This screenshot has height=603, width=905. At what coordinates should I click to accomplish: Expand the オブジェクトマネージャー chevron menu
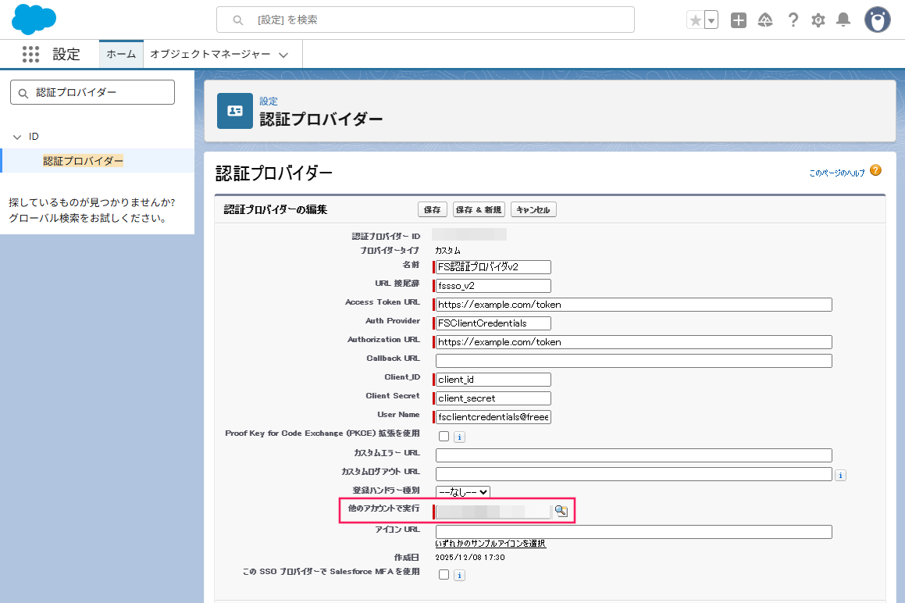click(x=283, y=55)
